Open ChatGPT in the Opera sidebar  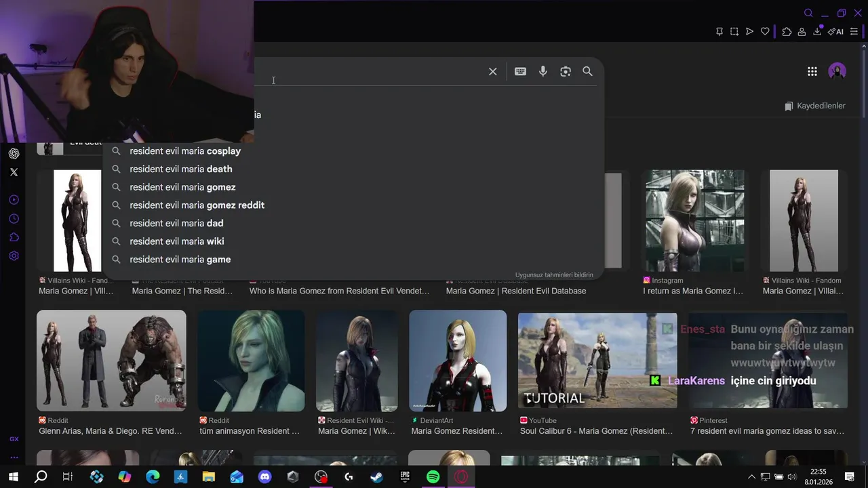[x=14, y=154]
